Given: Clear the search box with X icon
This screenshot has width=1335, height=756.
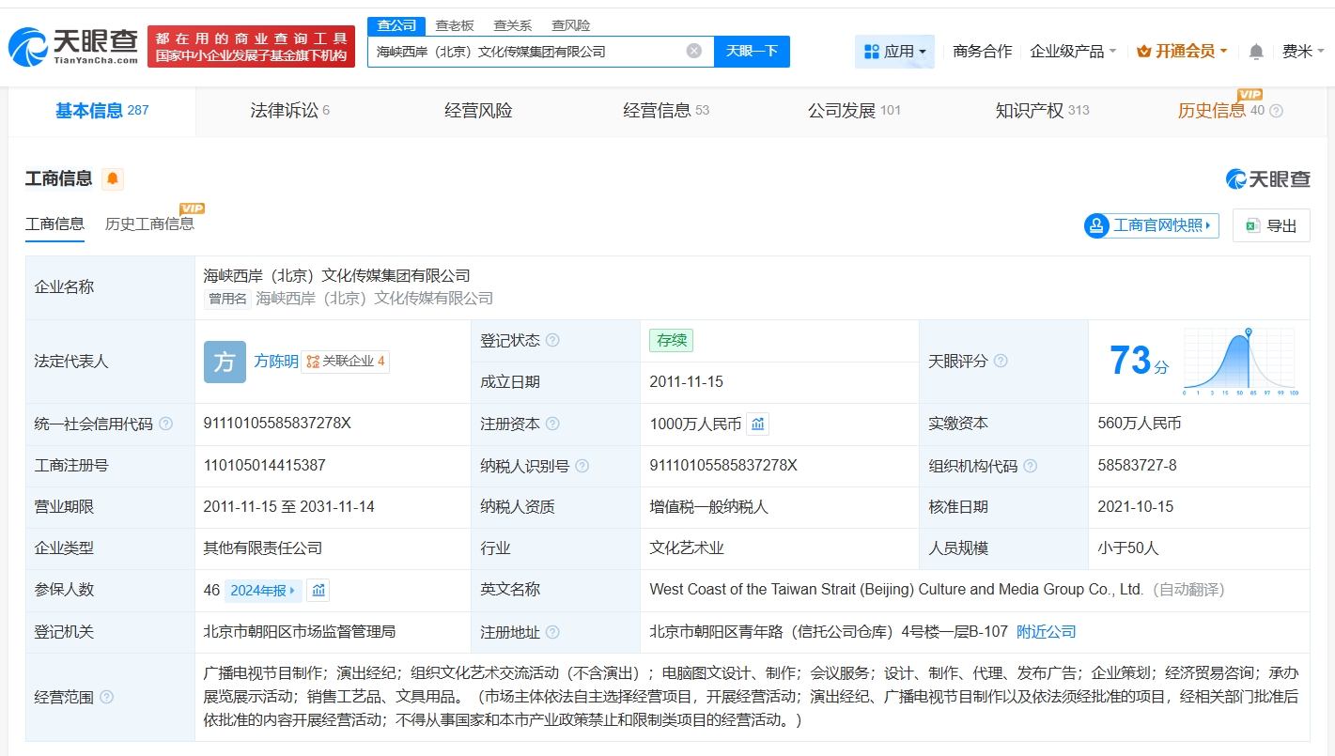Looking at the screenshot, I should click(x=694, y=51).
